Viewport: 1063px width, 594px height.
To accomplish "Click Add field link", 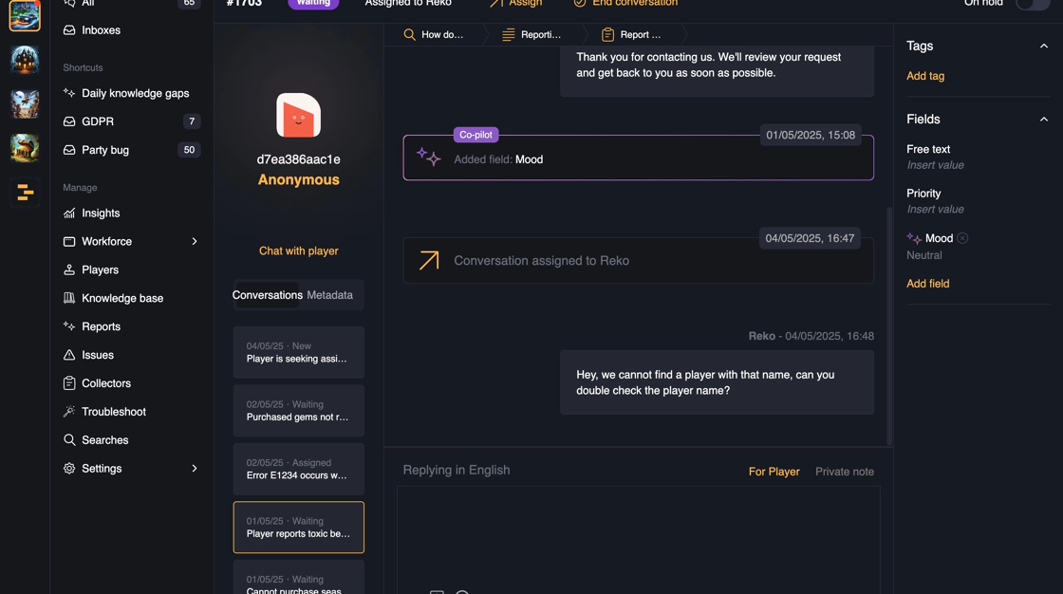I will coord(927,284).
